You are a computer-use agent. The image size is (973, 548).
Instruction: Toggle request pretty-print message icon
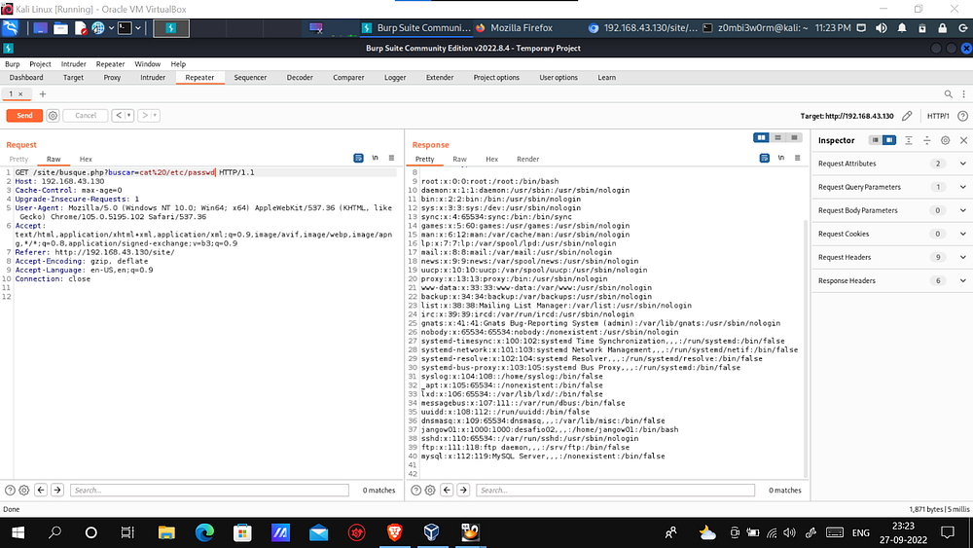point(359,159)
